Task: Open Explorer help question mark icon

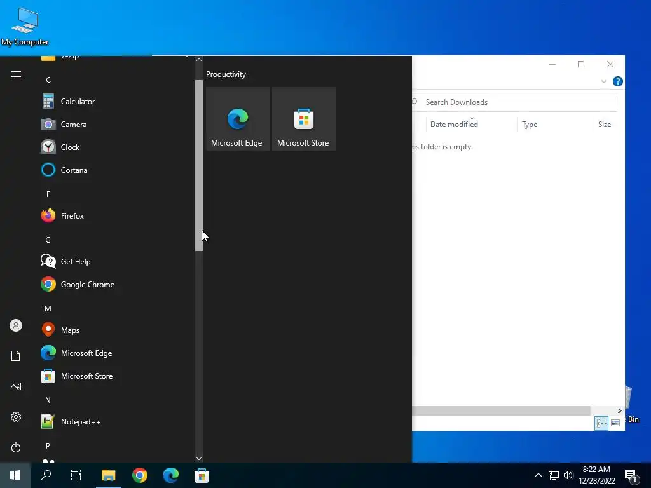Action: (617, 81)
